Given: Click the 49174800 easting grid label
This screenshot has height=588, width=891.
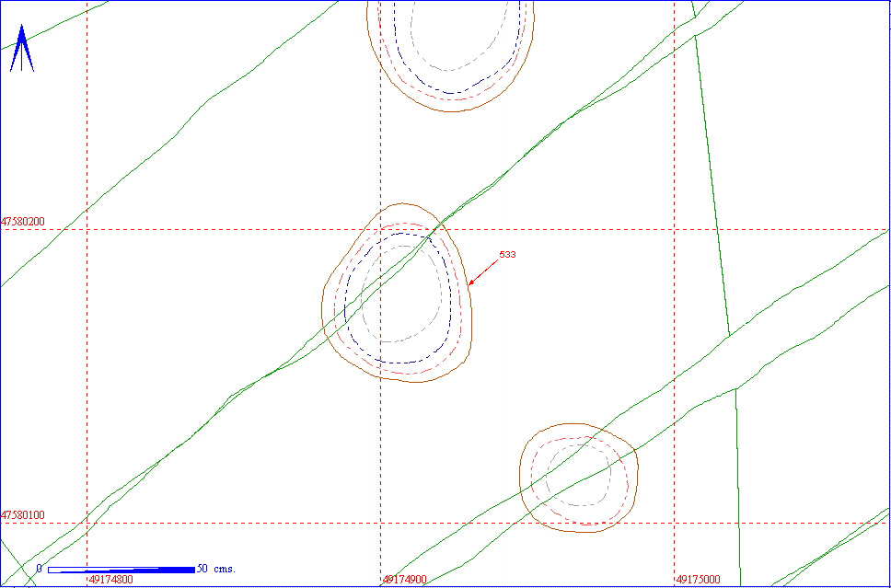Looking at the screenshot, I should pyautogui.click(x=110, y=580).
